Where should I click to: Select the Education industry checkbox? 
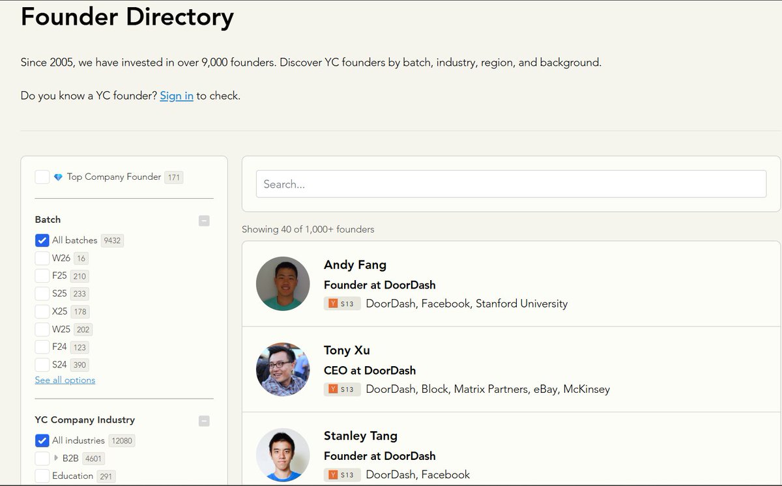[42, 476]
